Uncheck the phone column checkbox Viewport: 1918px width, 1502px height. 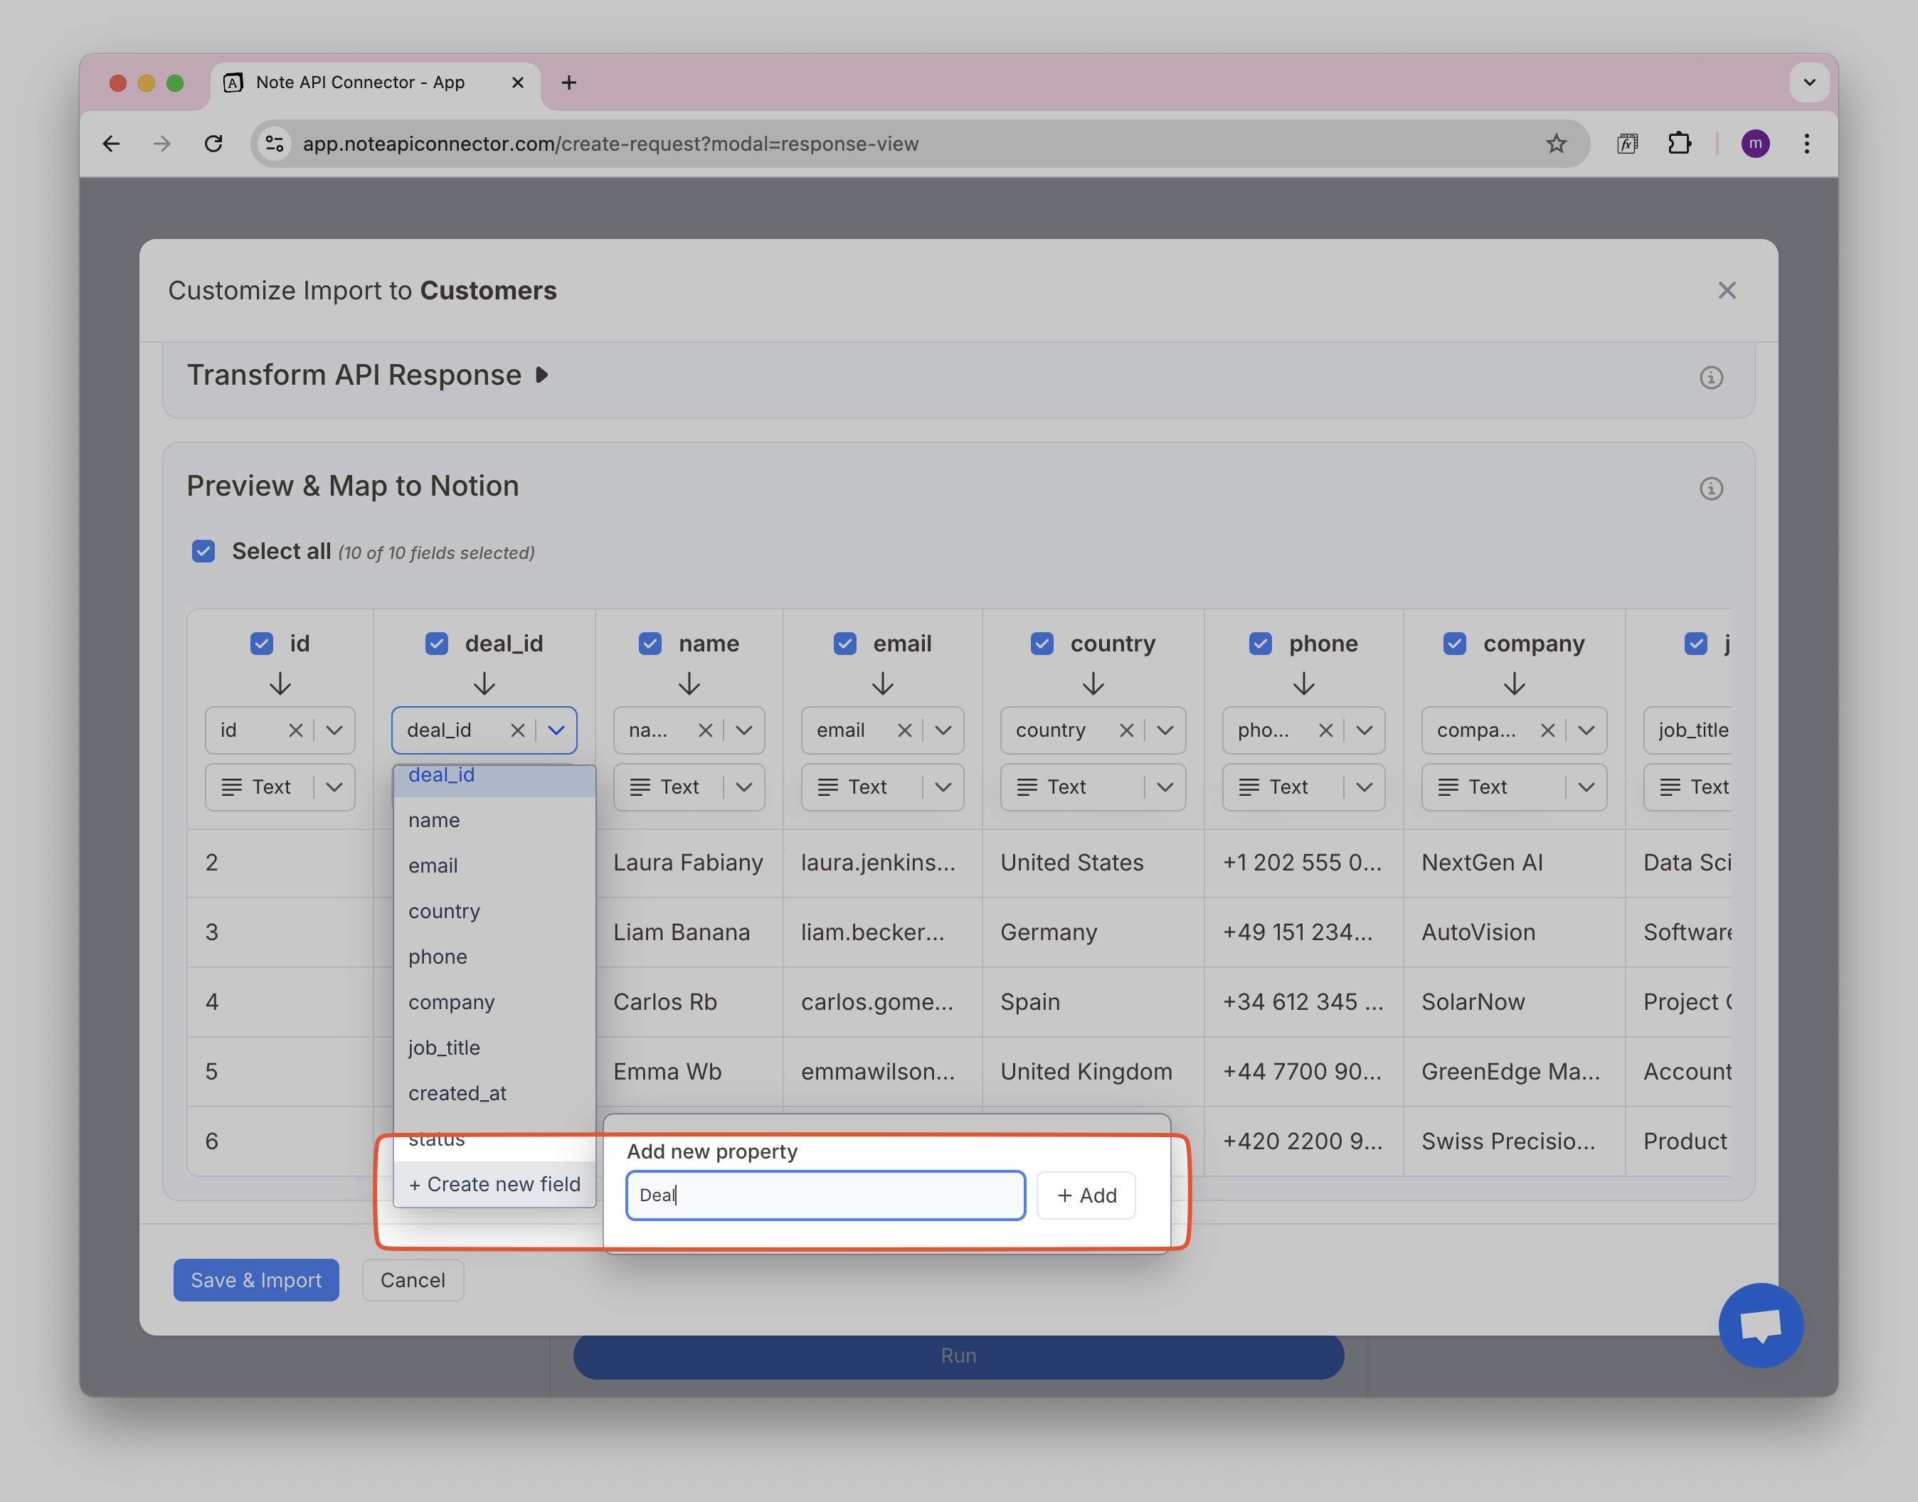(x=1260, y=644)
